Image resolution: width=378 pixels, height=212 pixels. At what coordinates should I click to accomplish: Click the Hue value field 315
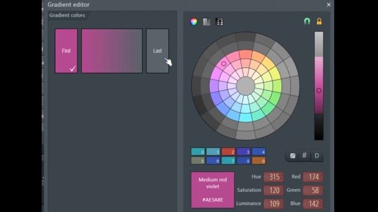click(273, 177)
